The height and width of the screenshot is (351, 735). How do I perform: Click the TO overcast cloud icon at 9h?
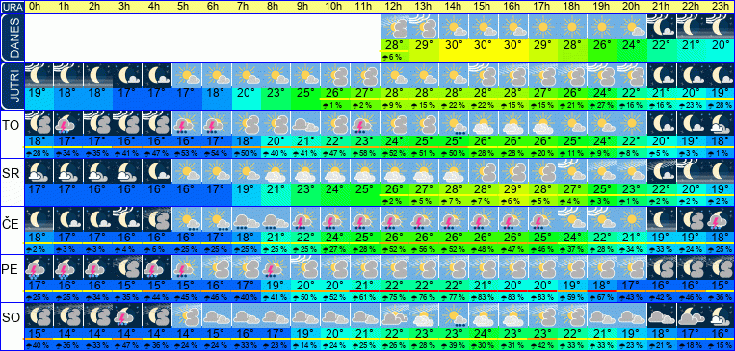[305, 123]
